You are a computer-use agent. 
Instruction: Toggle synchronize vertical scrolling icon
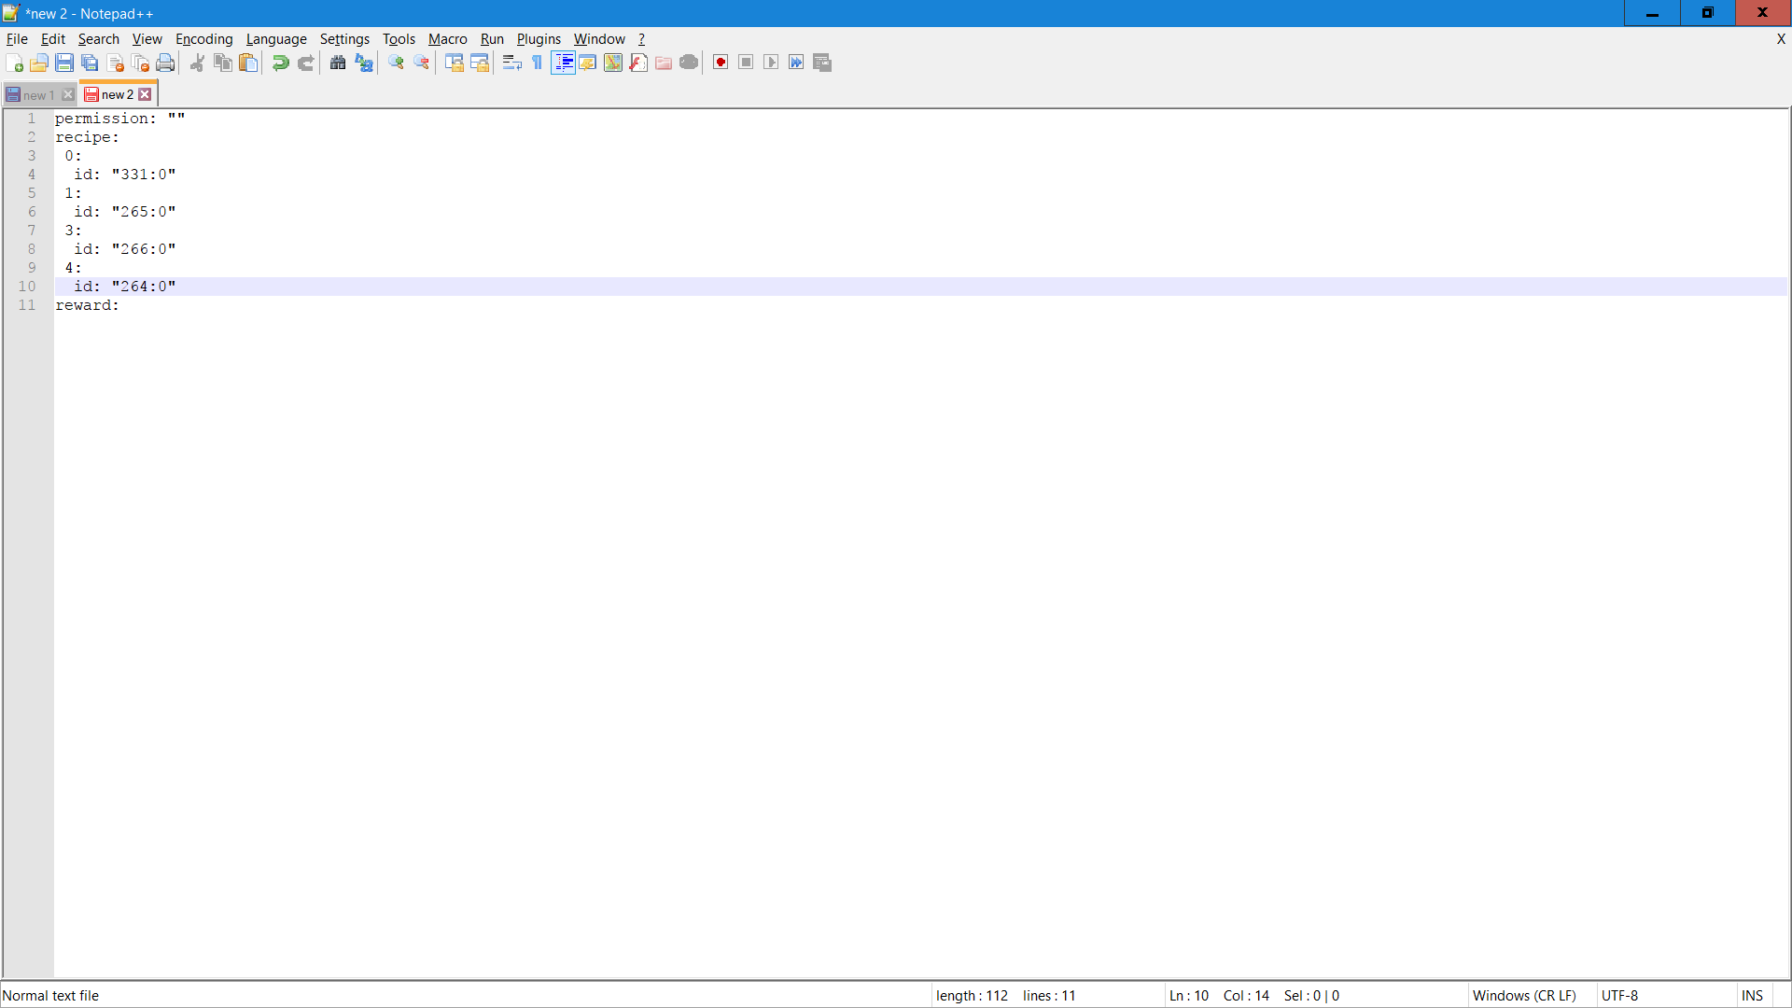click(x=454, y=63)
